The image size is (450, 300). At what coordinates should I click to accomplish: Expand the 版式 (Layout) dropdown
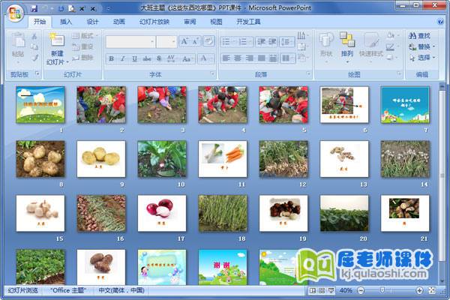click(86, 35)
